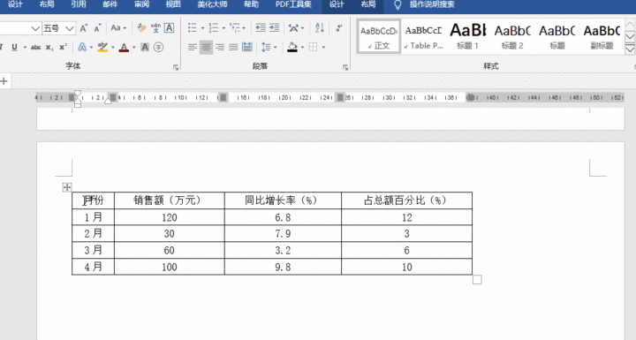Screen dimensions: 636x340
Task: Shrink font size with smaller A icon
Action: click(97, 28)
